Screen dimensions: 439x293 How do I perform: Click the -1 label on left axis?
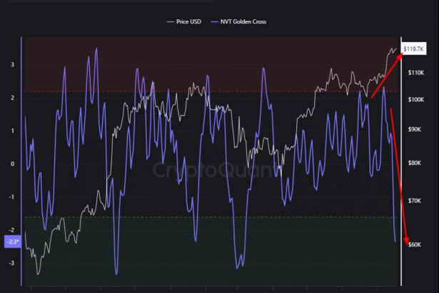[11, 197]
